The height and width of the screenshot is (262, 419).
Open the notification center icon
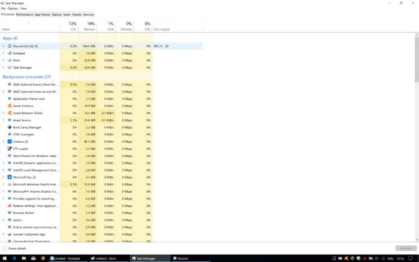point(411,258)
